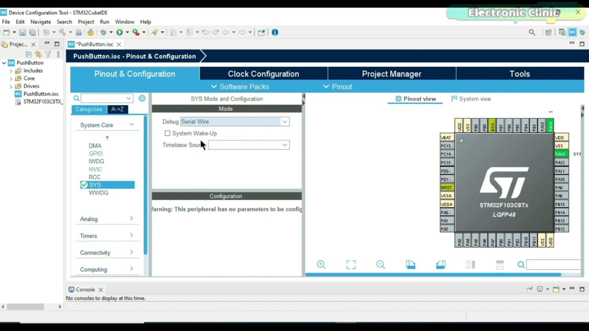Click the blue Information center icon
Viewport: 589px width, 331px height.
pyautogui.click(x=275, y=33)
